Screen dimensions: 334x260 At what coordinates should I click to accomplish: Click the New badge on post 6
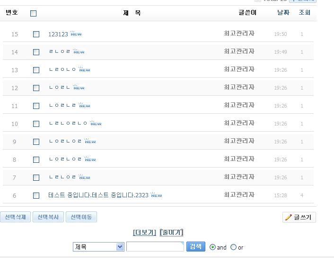[156, 194]
